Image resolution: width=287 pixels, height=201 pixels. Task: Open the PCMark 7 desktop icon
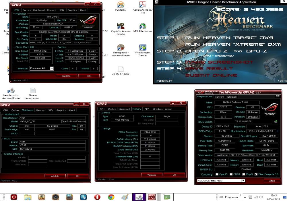click(x=121, y=6)
